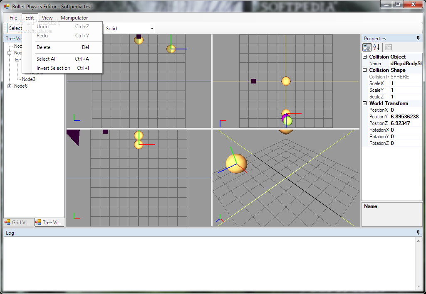426x294 pixels.
Task: Click inside the Log text area
Action: point(210,263)
